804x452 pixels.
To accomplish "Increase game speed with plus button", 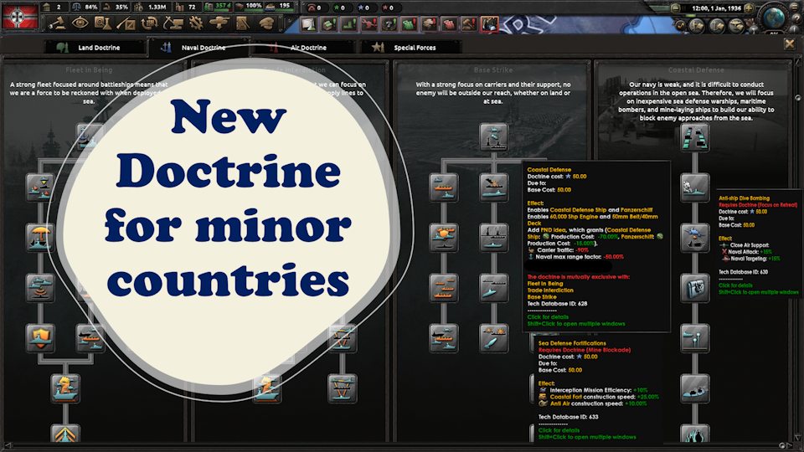I will tap(749, 8).
